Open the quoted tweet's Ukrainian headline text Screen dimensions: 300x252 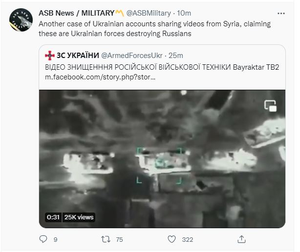pos(161,67)
